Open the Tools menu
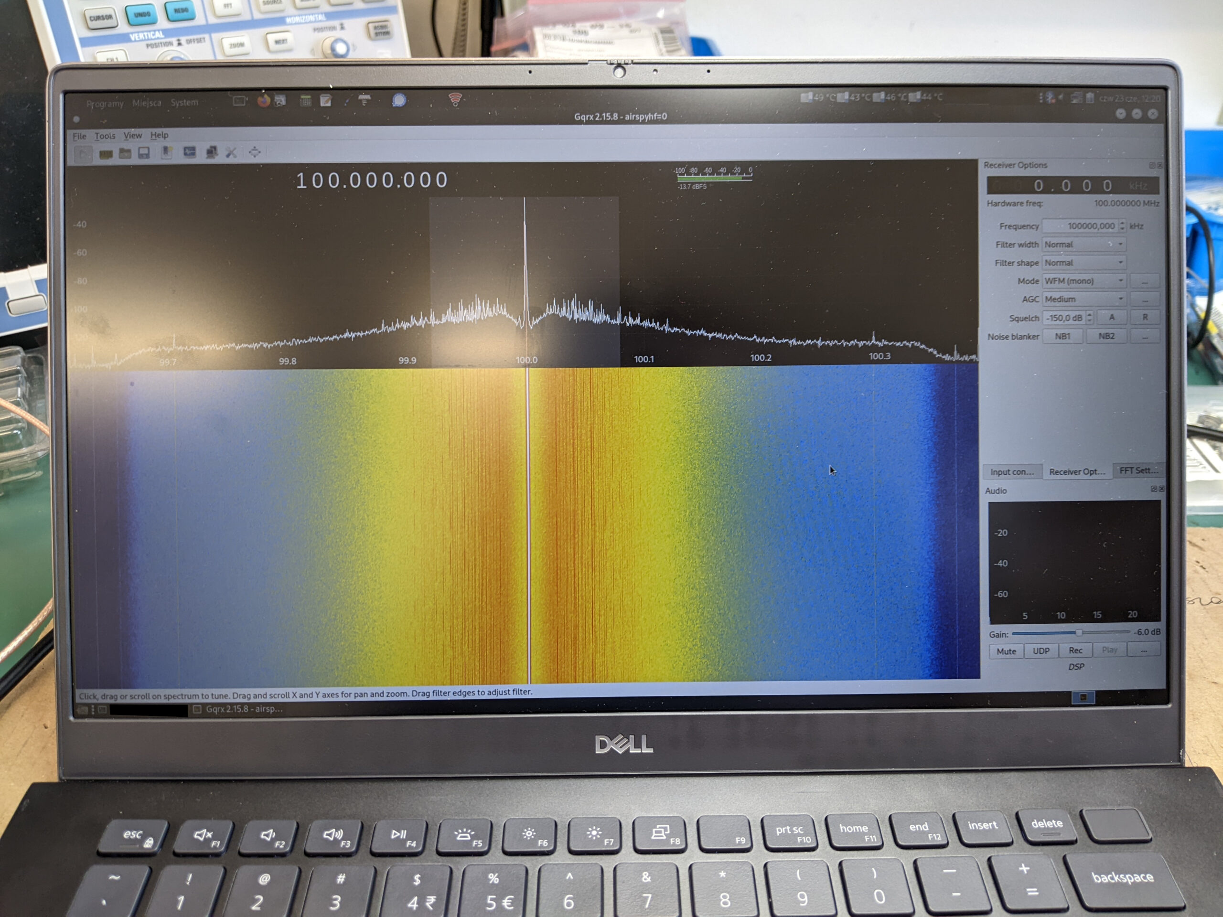Image resolution: width=1223 pixels, height=917 pixels. 105,136
